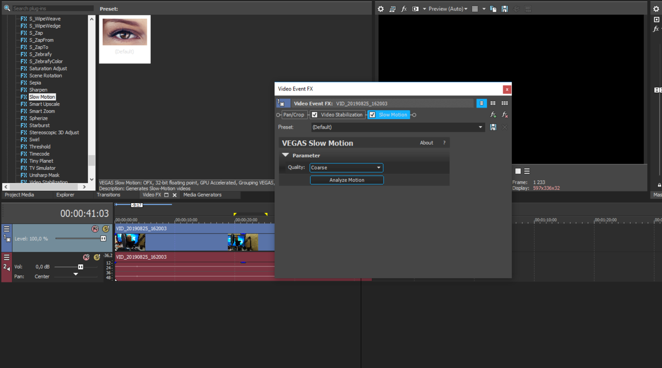662x368 pixels.
Task: Open the question mark help icon for Slow Motion
Action: [x=444, y=143]
